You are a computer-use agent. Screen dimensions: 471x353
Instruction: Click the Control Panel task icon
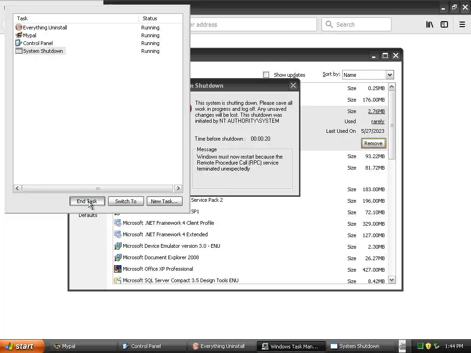[19, 43]
